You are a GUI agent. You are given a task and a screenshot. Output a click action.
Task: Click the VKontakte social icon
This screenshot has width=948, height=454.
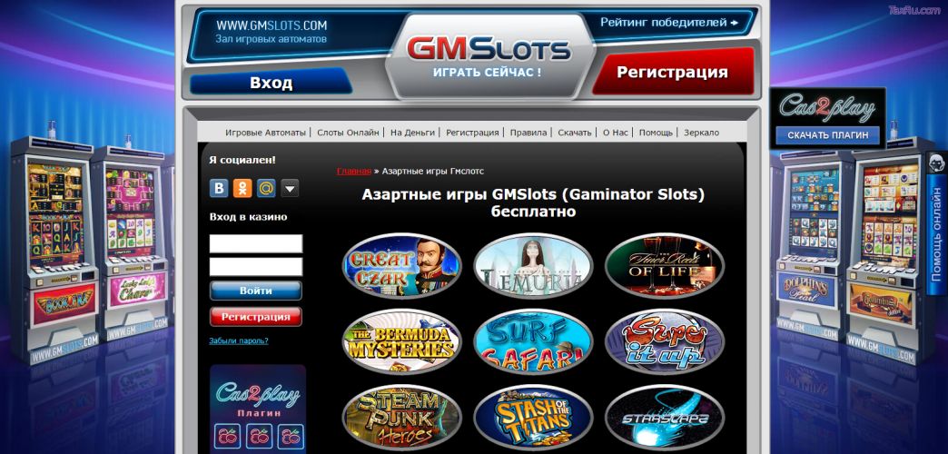tap(219, 188)
